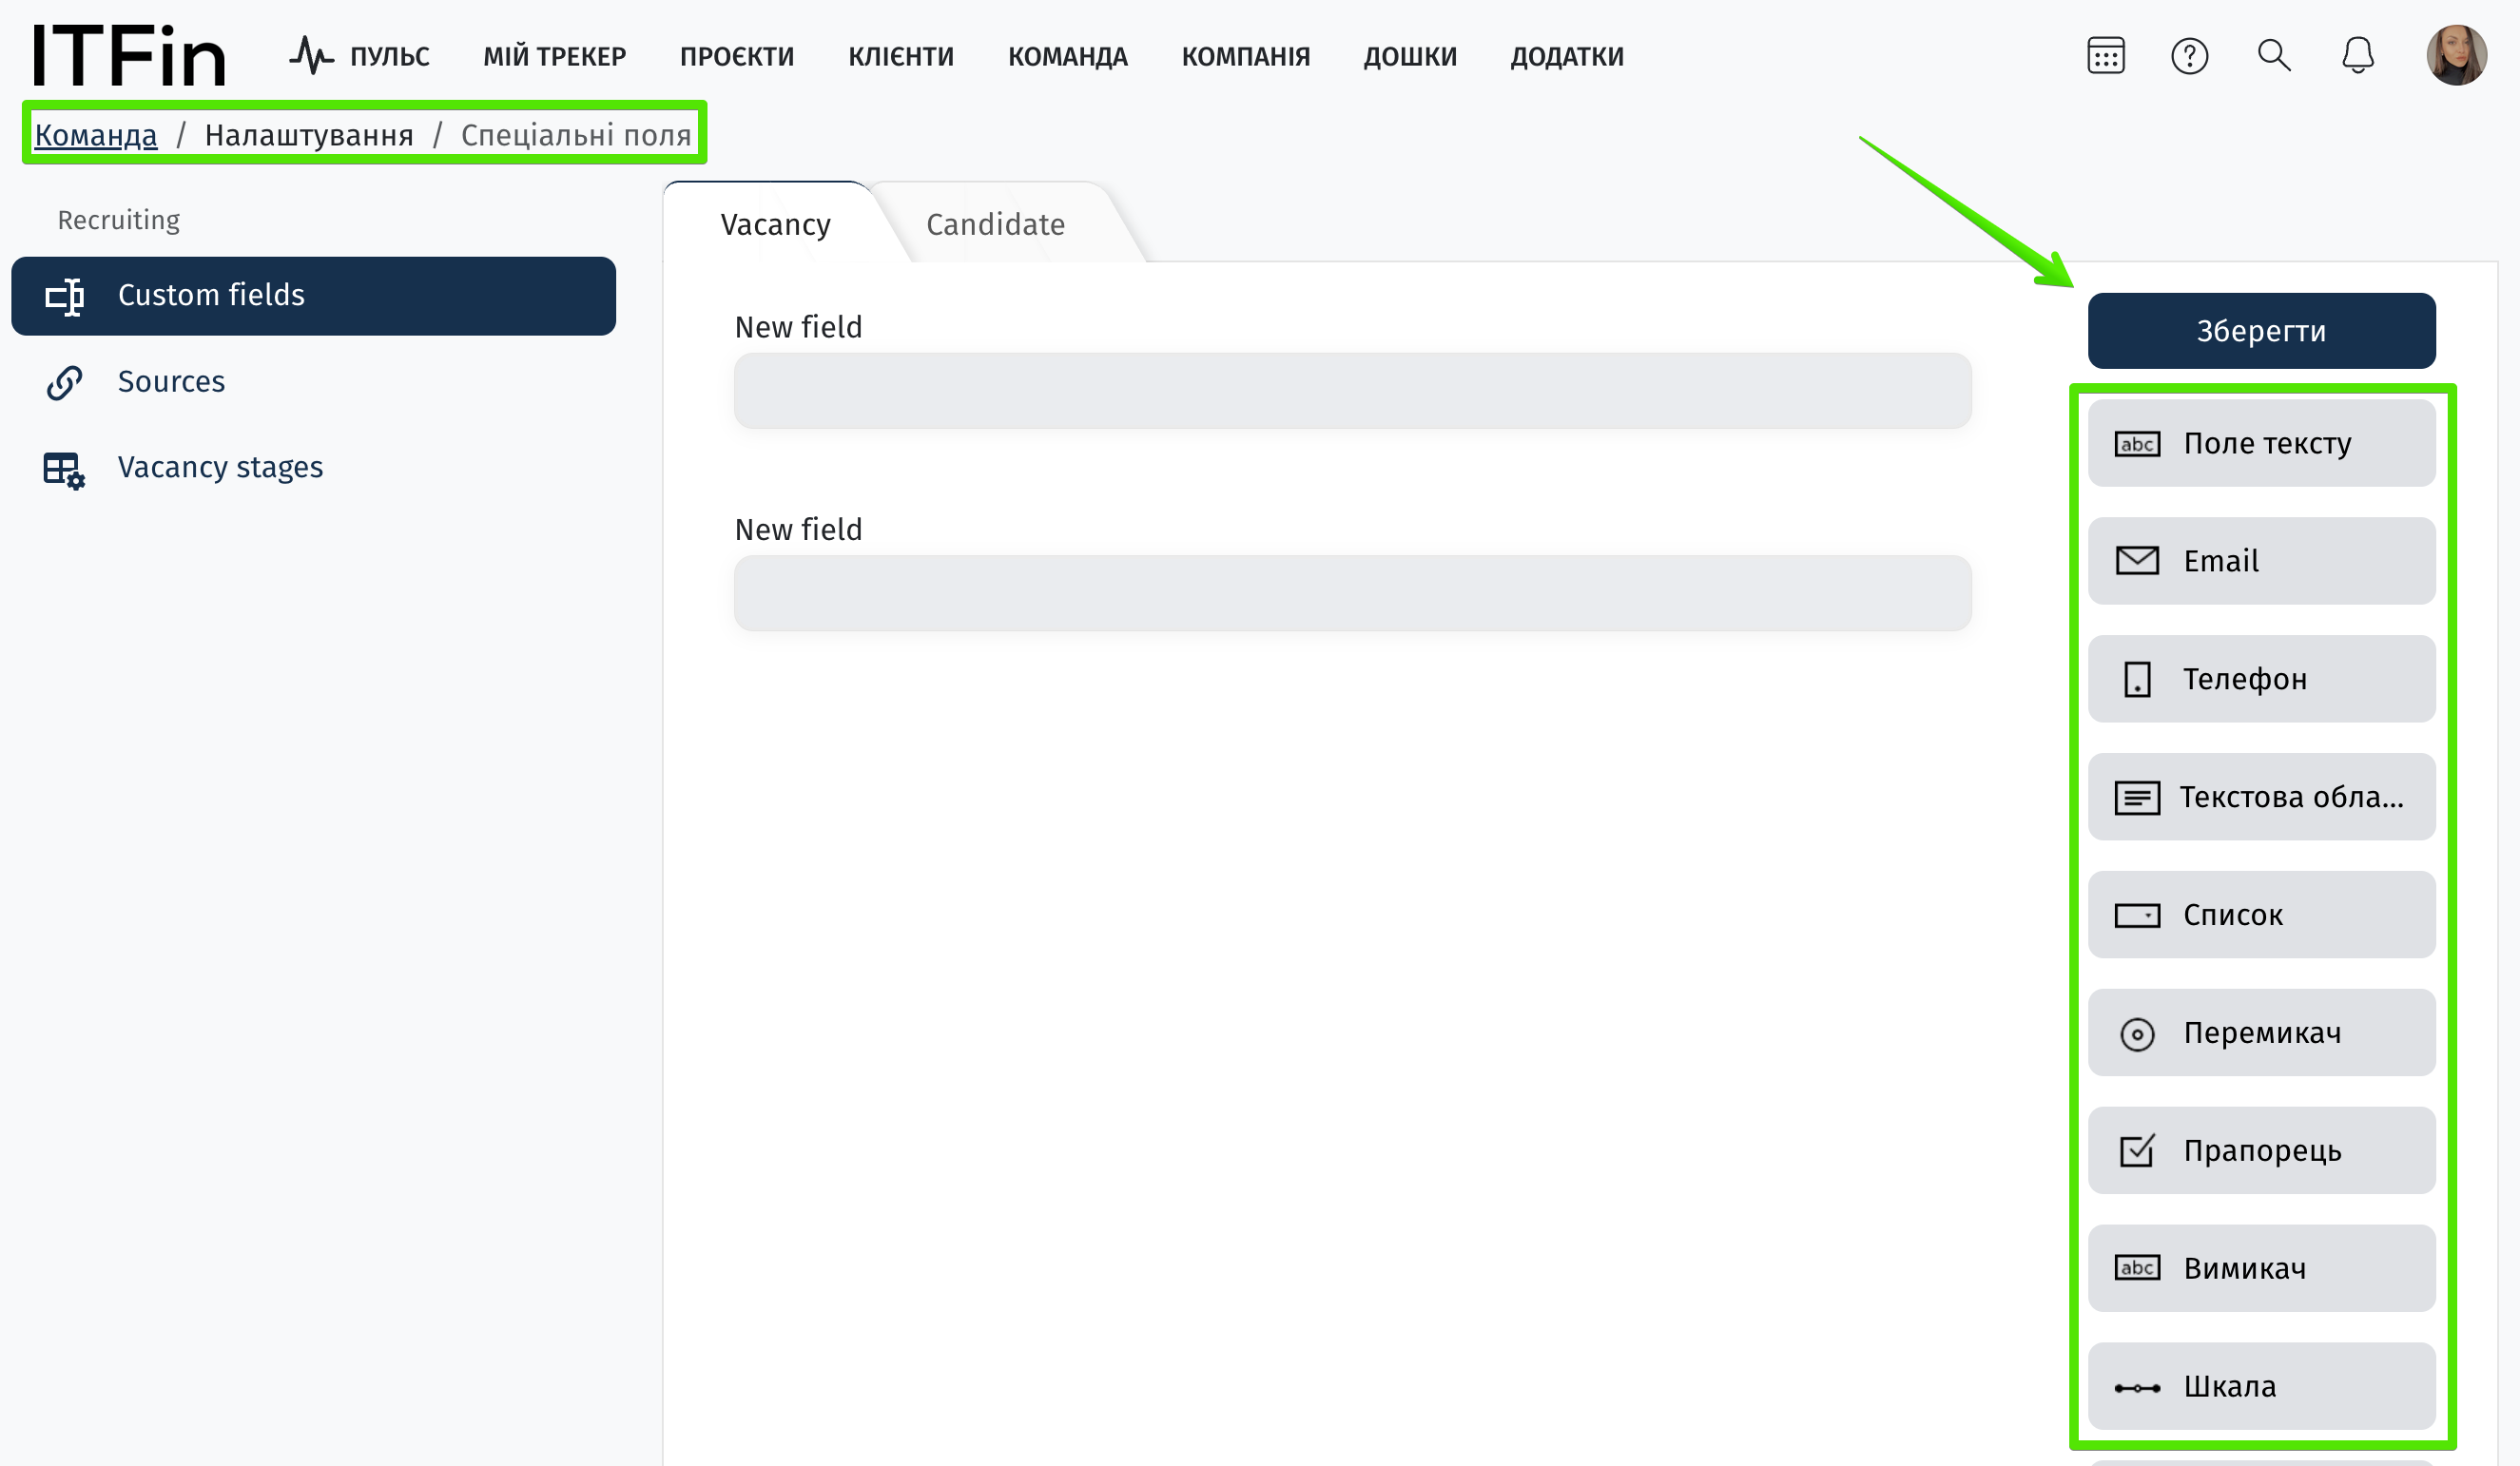Image resolution: width=2520 pixels, height=1466 pixels.
Task: Add a Поле тексту field
Action: click(x=2261, y=444)
